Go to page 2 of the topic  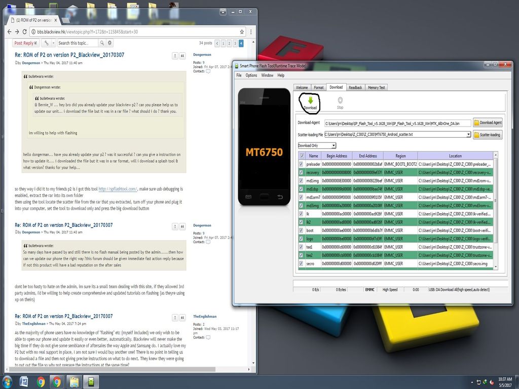tap(229, 43)
